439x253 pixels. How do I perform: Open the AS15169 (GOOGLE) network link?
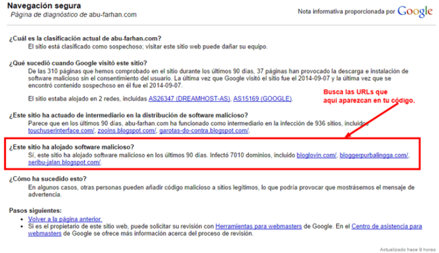click(262, 99)
